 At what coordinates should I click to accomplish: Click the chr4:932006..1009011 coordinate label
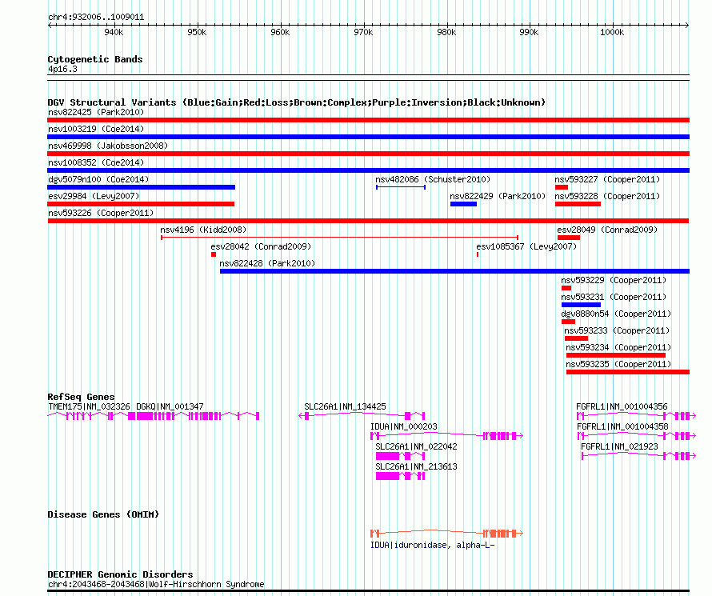click(96, 17)
